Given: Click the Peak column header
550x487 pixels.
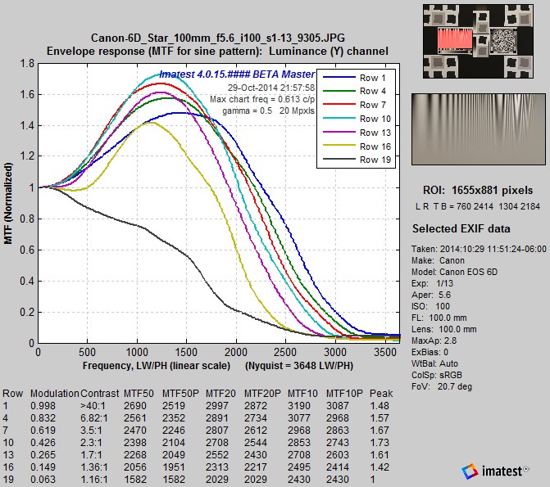Looking at the screenshot, I should coord(381,394).
